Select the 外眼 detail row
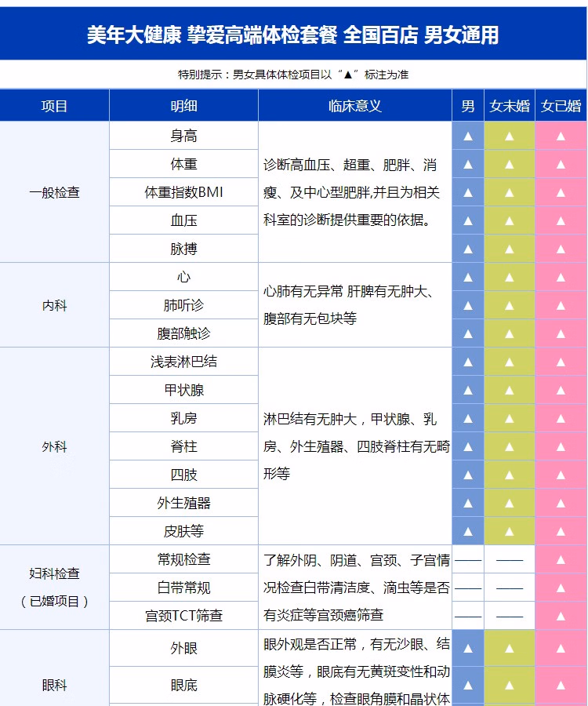Viewport: 588px width, 706px height. pyautogui.click(x=183, y=649)
